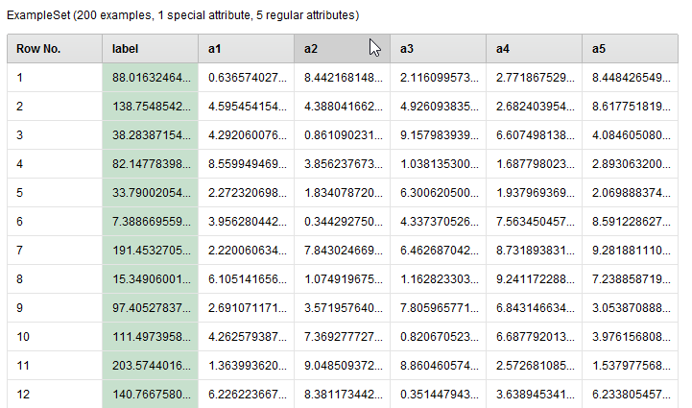
Task: Click the a1 column header
Action: tap(247, 49)
